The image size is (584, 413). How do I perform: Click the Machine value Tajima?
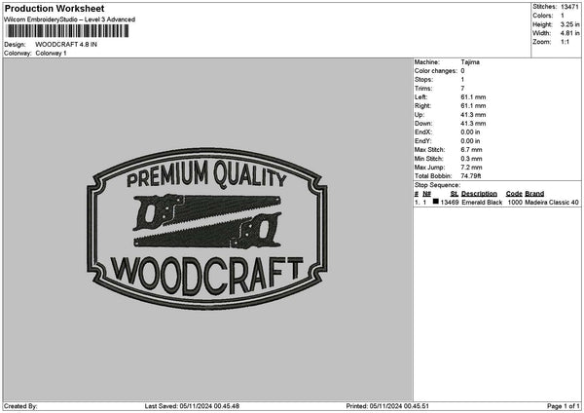[470, 62]
